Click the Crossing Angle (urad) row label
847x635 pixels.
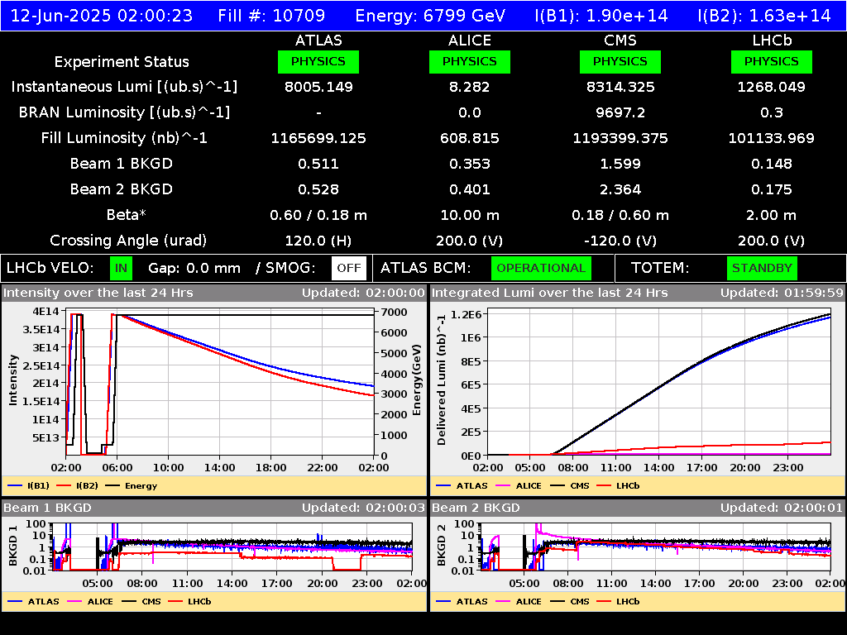128,241
